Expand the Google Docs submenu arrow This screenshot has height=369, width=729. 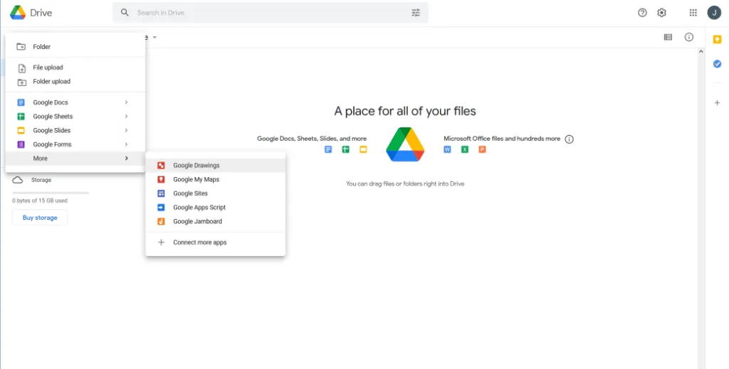point(126,102)
